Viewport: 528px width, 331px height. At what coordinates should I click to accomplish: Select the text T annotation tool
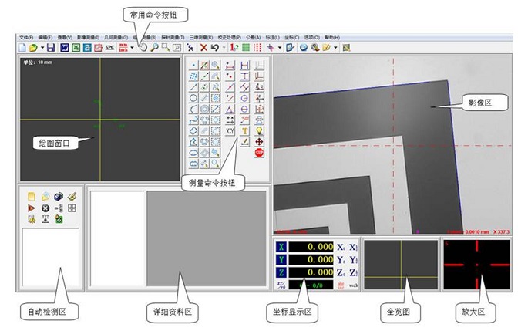pos(244,131)
